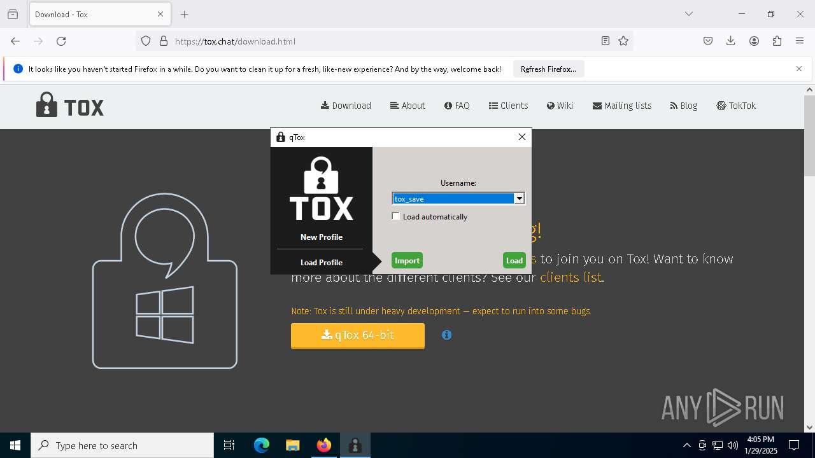
Task: Open volume control in system tray
Action: tap(733, 445)
